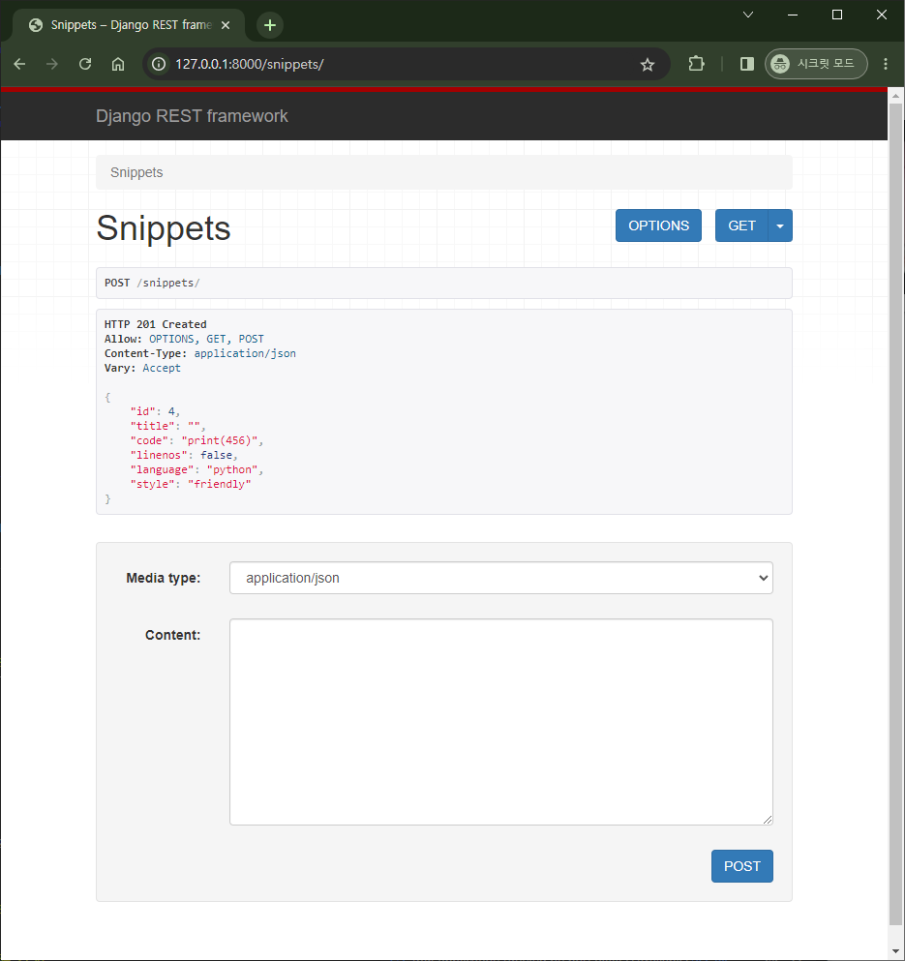
Task: Submit the form with POST button
Action: coord(741,866)
